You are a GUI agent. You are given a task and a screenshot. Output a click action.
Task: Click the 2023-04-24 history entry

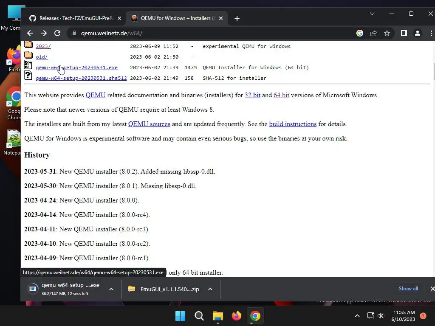tap(82, 200)
